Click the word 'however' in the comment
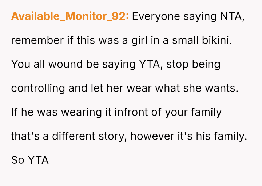 click(152, 136)
